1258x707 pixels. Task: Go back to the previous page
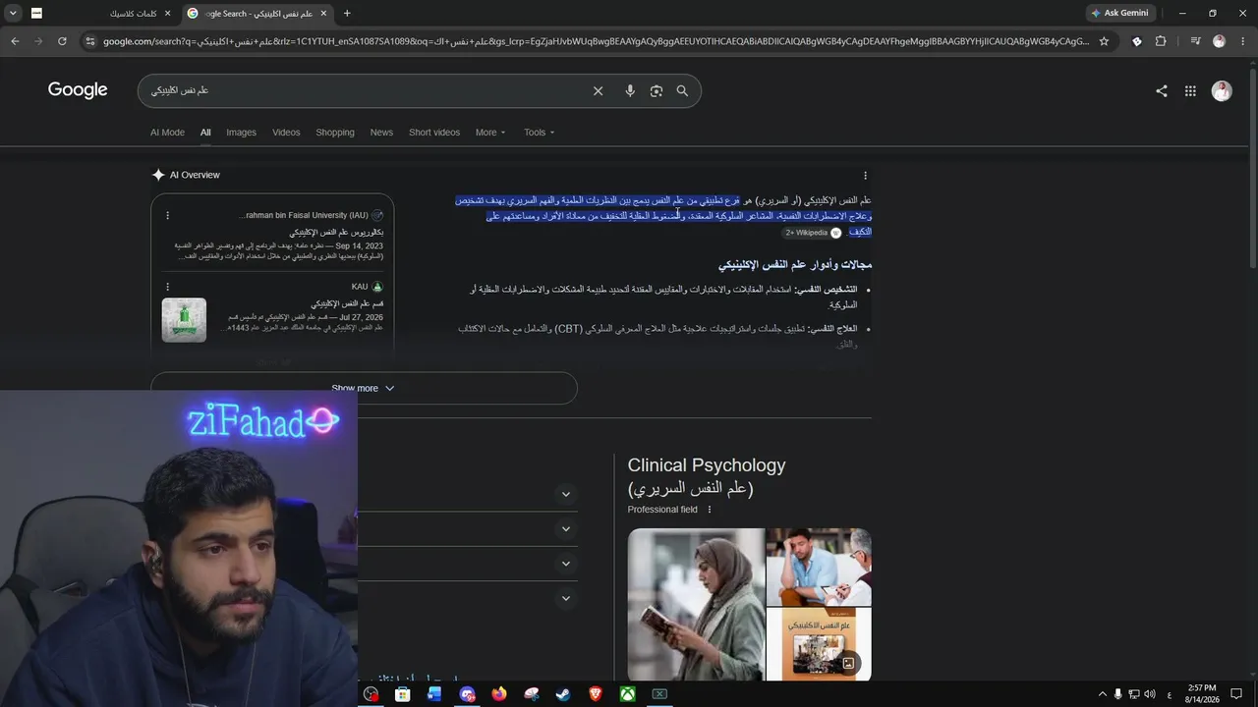15,41
